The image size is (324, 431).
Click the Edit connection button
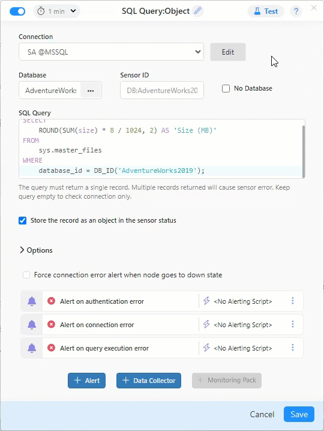point(228,52)
